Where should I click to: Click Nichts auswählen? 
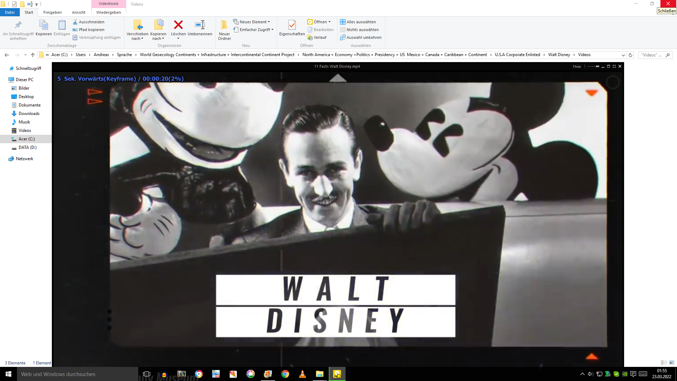359,30
